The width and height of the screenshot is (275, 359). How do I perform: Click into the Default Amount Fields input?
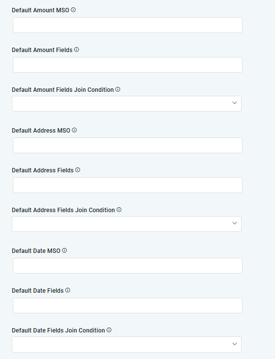pos(127,65)
